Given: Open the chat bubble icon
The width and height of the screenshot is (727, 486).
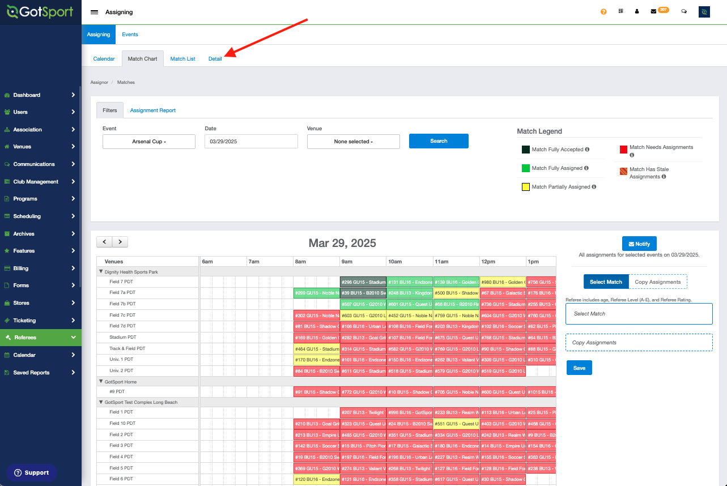Looking at the screenshot, I should click(x=683, y=11).
